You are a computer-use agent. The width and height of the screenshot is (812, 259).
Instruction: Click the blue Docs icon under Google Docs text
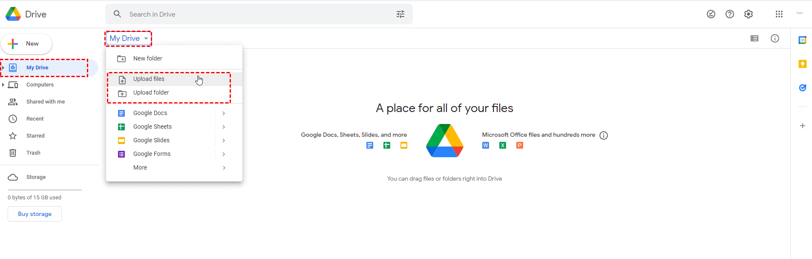tap(370, 145)
